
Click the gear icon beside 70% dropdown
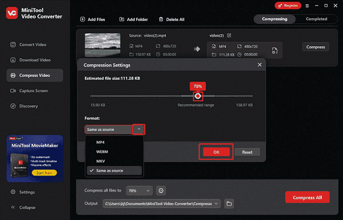tap(161, 190)
